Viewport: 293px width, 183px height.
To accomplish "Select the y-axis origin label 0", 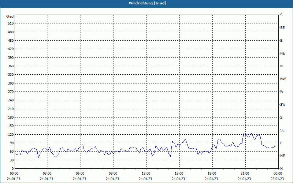I will pos(12,169).
